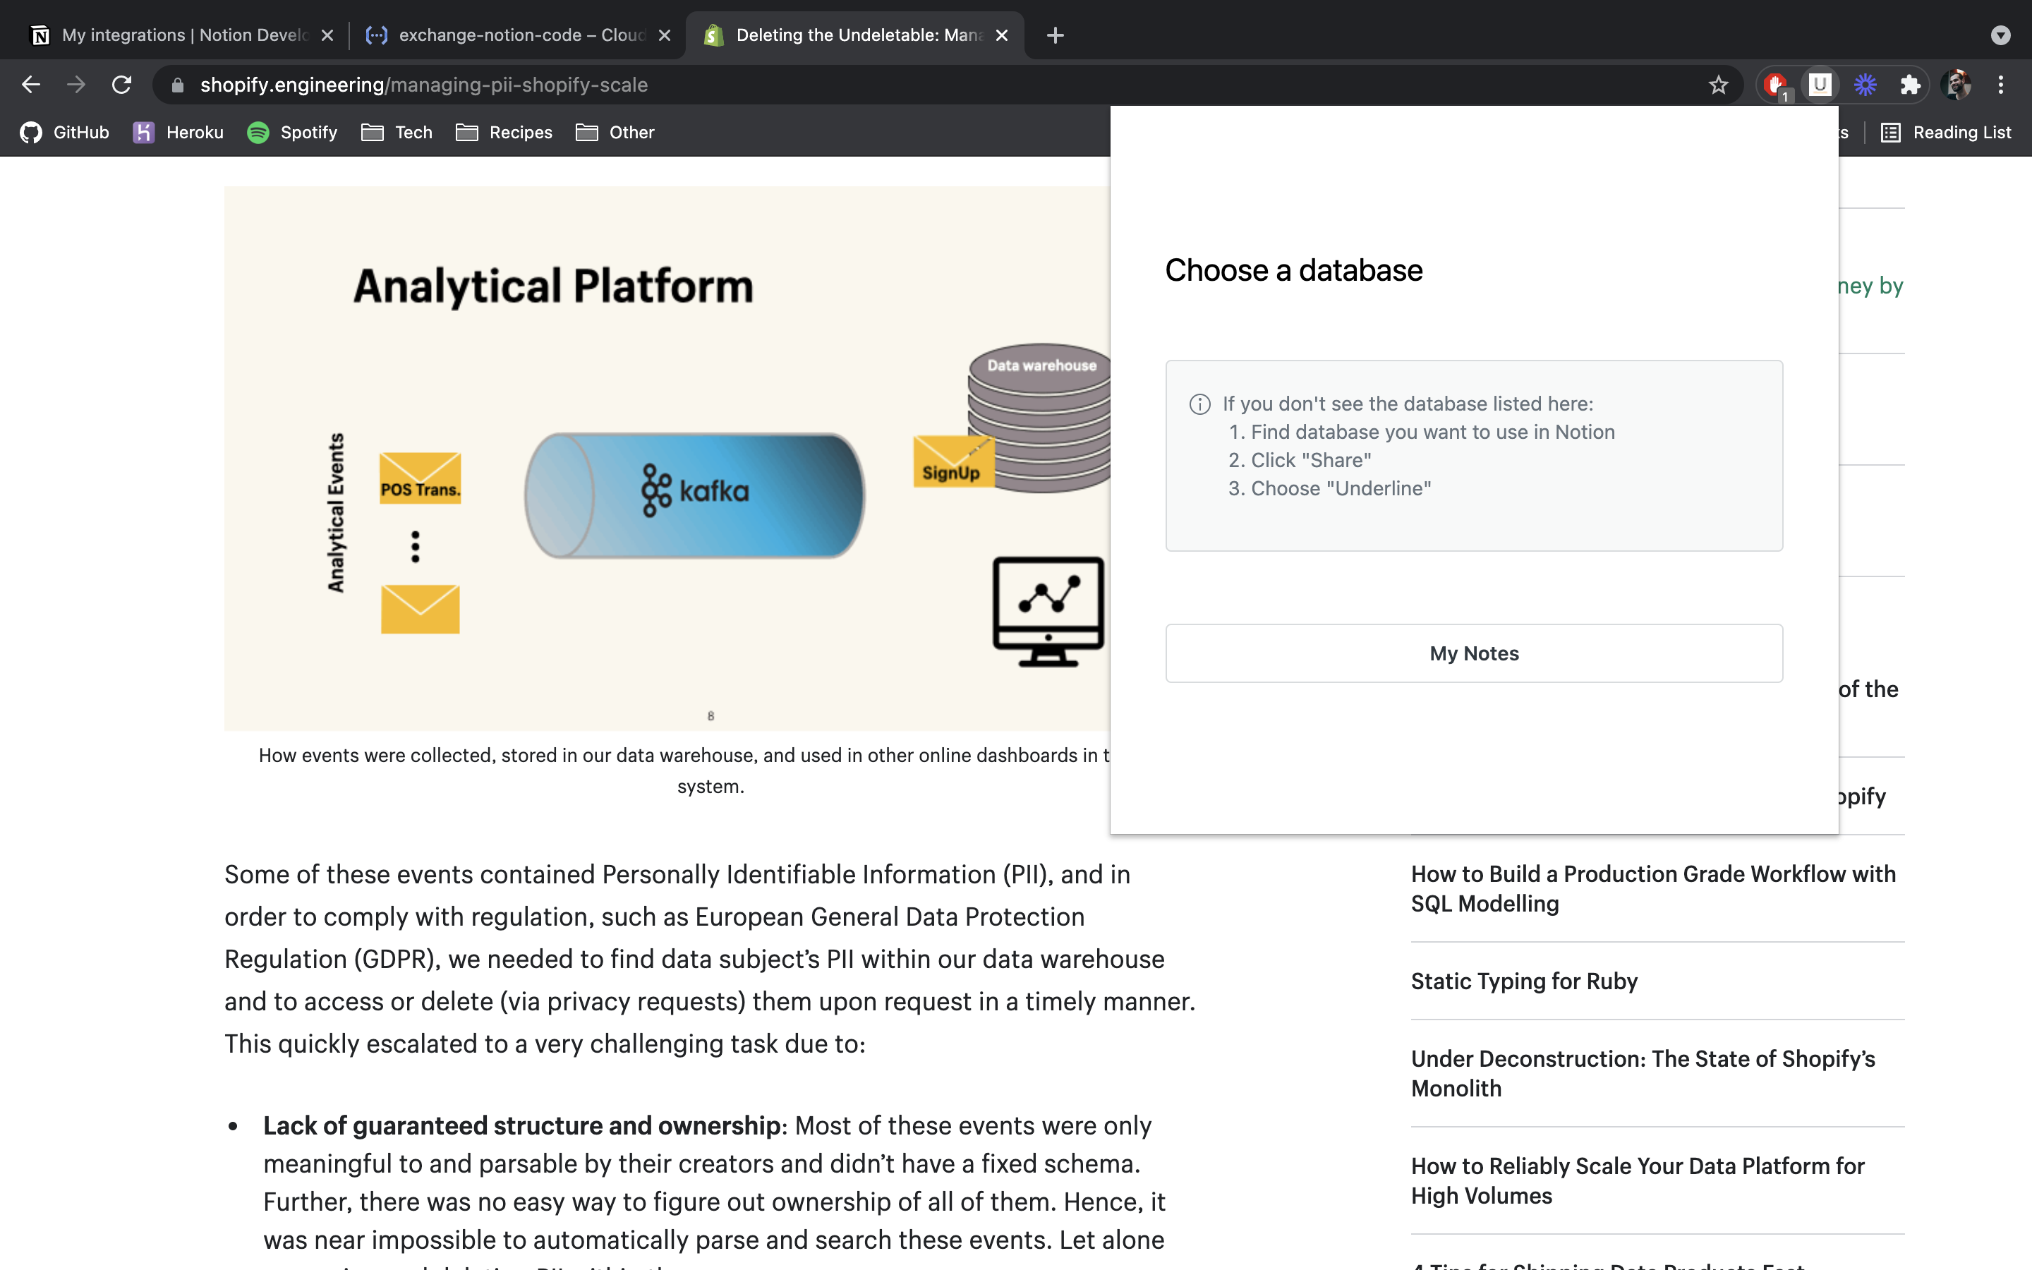This screenshot has width=2032, height=1270.
Task: Open How to Build a Production Grade Workflow article
Action: (x=1653, y=889)
